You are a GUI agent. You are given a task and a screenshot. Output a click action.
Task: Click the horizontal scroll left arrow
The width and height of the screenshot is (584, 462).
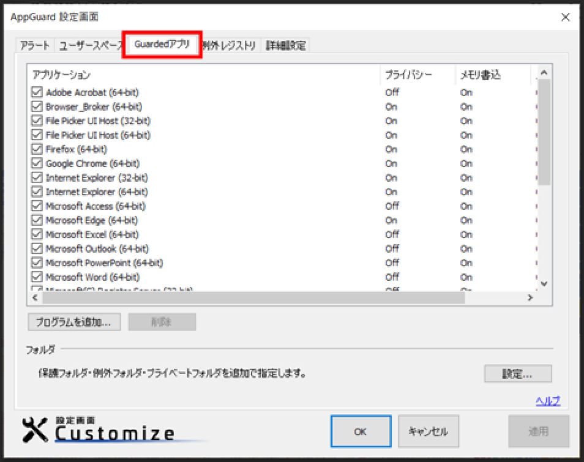[x=35, y=297]
